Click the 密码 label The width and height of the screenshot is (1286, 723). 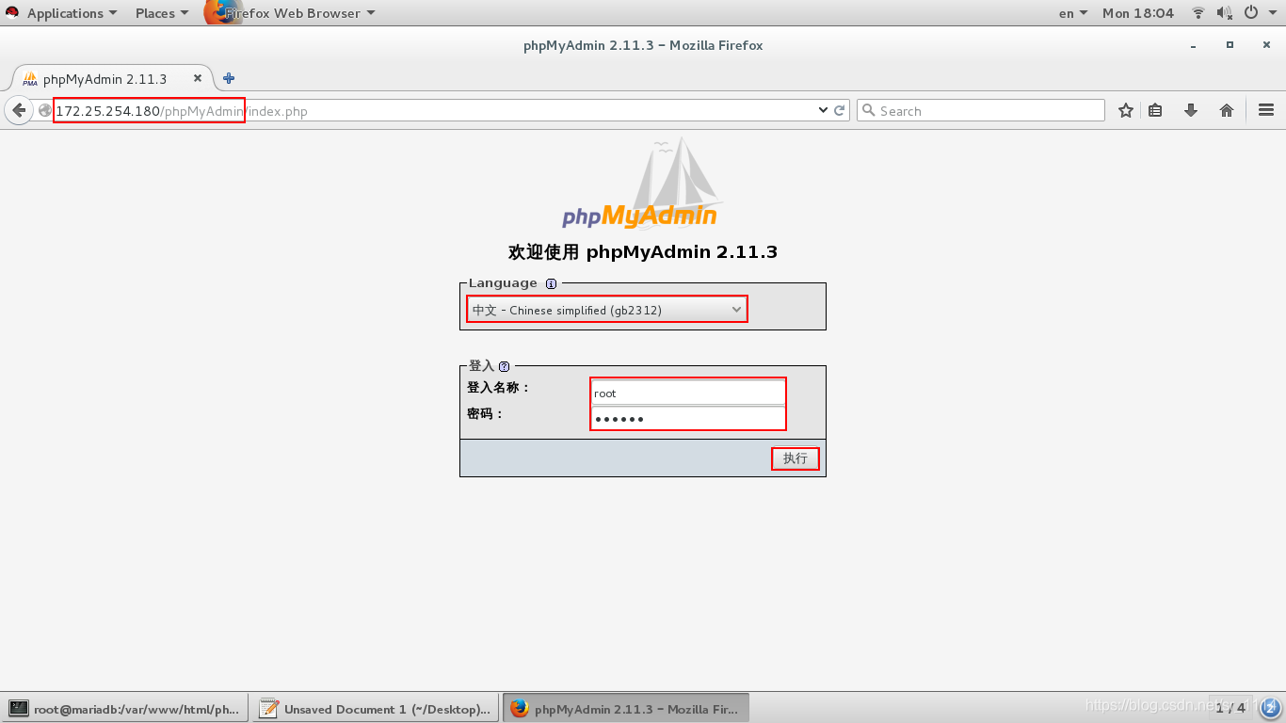[x=486, y=413]
